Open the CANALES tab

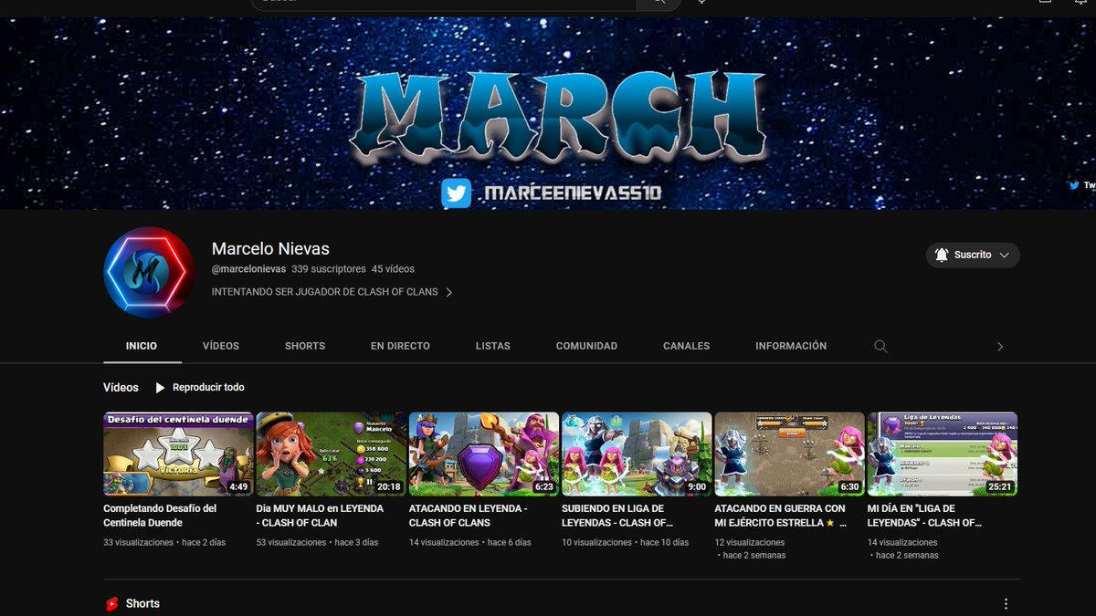point(687,346)
